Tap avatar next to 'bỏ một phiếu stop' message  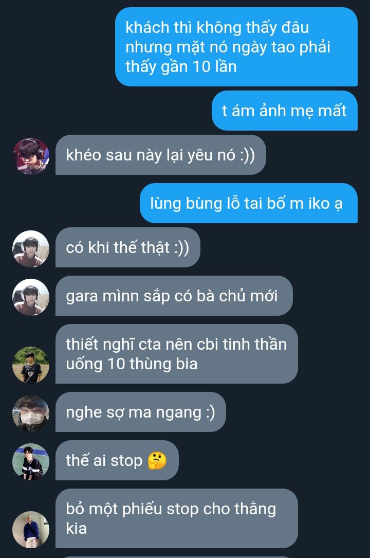(x=31, y=530)
